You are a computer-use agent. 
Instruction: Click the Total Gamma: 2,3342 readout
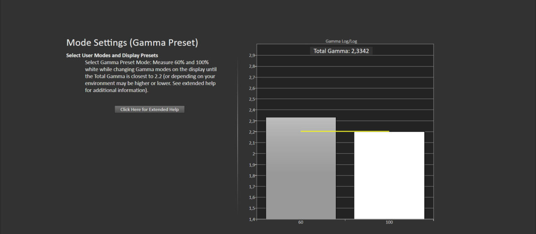coord(341,51)
